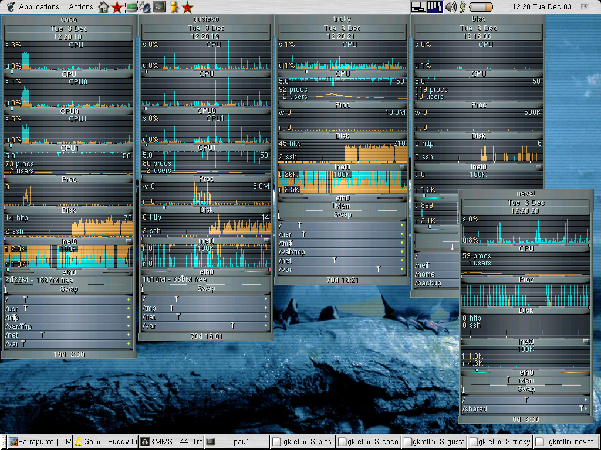
Task: Click the Barrapunto icon in the taskbar
Action: 13,442
